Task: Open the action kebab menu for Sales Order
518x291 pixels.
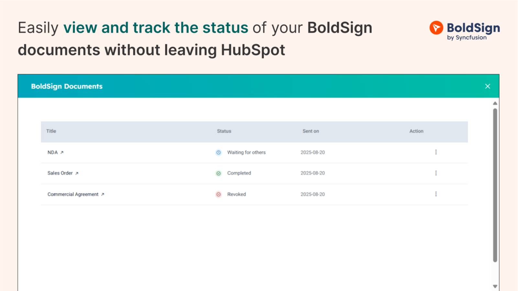Action: (436, 173)
